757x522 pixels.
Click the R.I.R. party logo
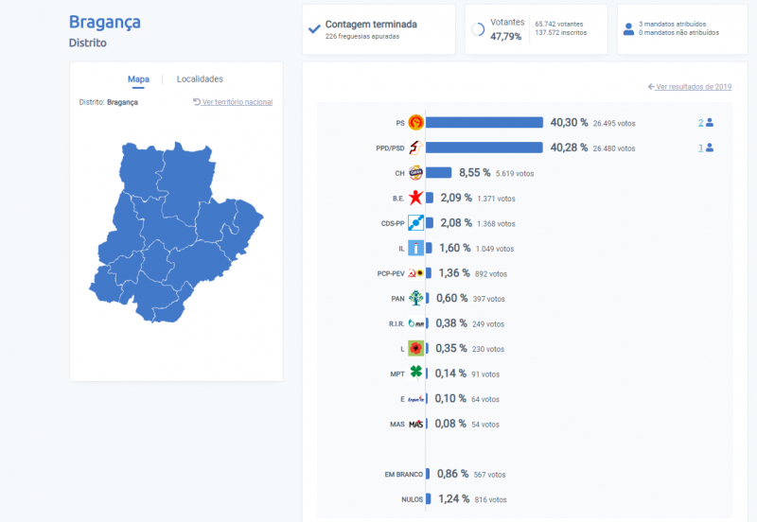click(415, 323)
